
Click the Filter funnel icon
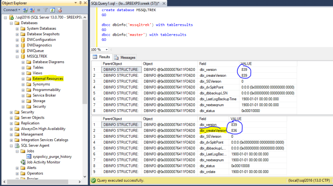tap(46, 10)
